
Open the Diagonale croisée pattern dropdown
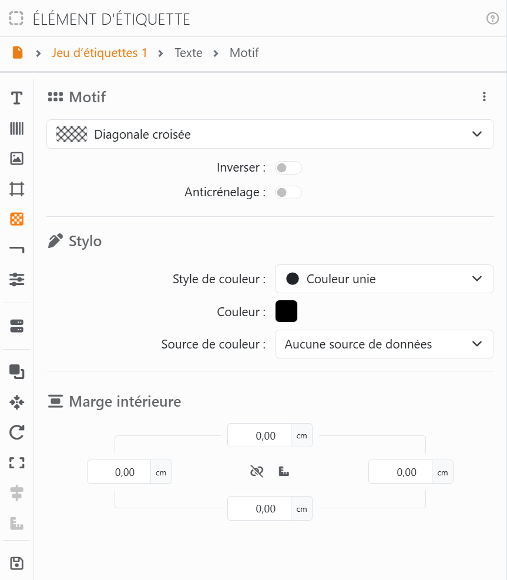(270, 134)
